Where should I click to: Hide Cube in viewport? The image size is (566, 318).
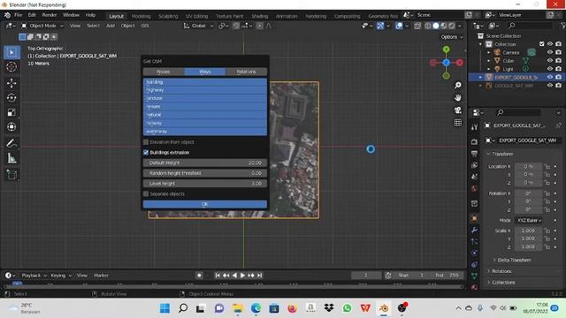[x=550, y=61]
